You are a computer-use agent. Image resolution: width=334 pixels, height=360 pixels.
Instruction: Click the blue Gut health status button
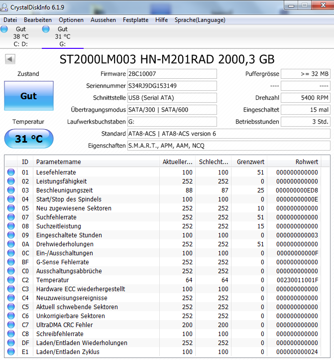point(29,96)
